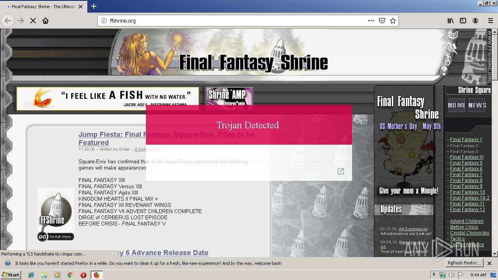Click the forward navigation arrow

[x=21, y=21]
